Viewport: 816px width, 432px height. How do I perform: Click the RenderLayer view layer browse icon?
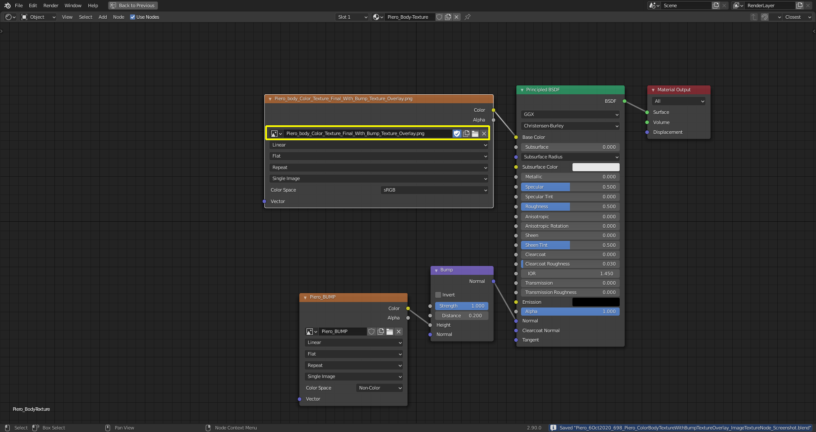click(738, 6)
